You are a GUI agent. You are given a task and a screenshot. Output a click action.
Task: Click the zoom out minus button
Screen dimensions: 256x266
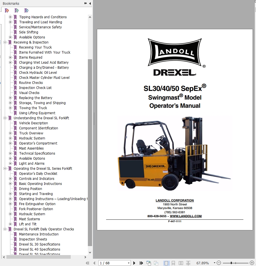[x=219, y=263]
